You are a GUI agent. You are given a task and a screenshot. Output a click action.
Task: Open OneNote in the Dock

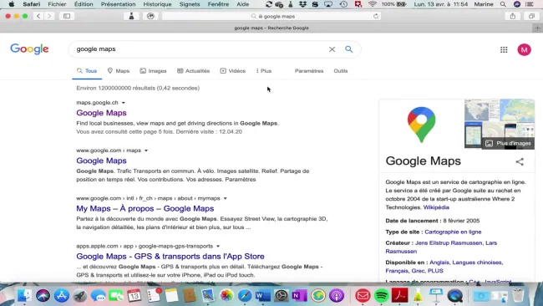tap(300, 296)
